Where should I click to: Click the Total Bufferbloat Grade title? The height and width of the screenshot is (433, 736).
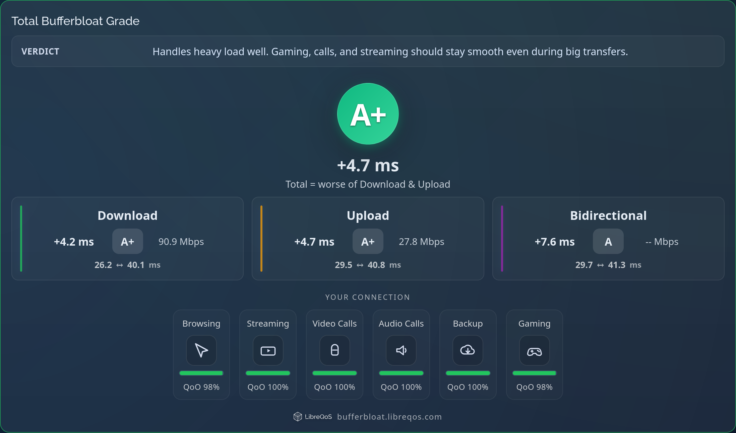coord(75,21)
